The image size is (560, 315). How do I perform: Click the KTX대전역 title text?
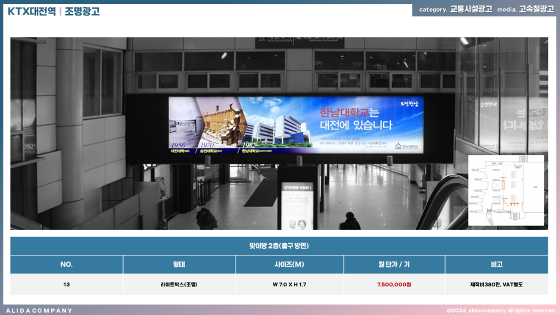[31, 12]
